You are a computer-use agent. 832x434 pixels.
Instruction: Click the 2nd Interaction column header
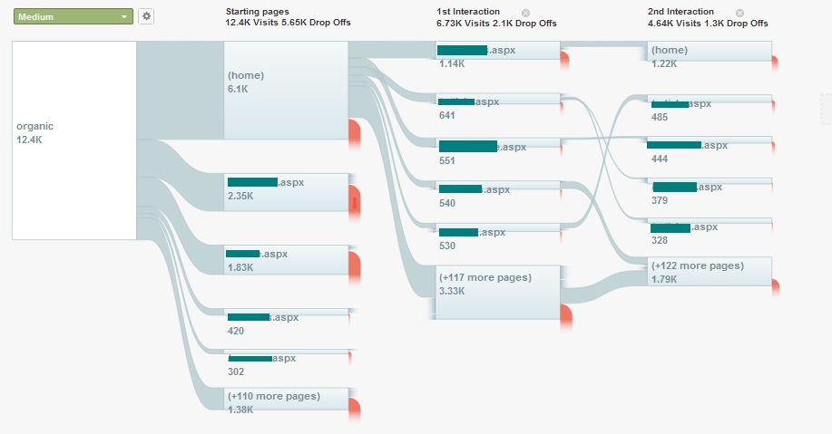click(680, 12)
